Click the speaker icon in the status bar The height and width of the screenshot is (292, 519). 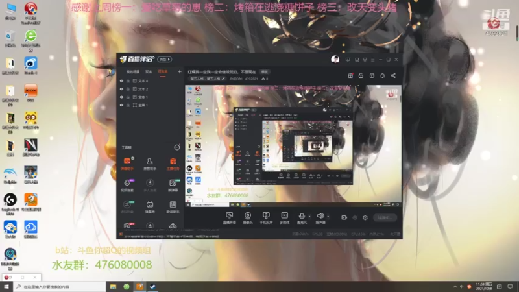(121, 234)
